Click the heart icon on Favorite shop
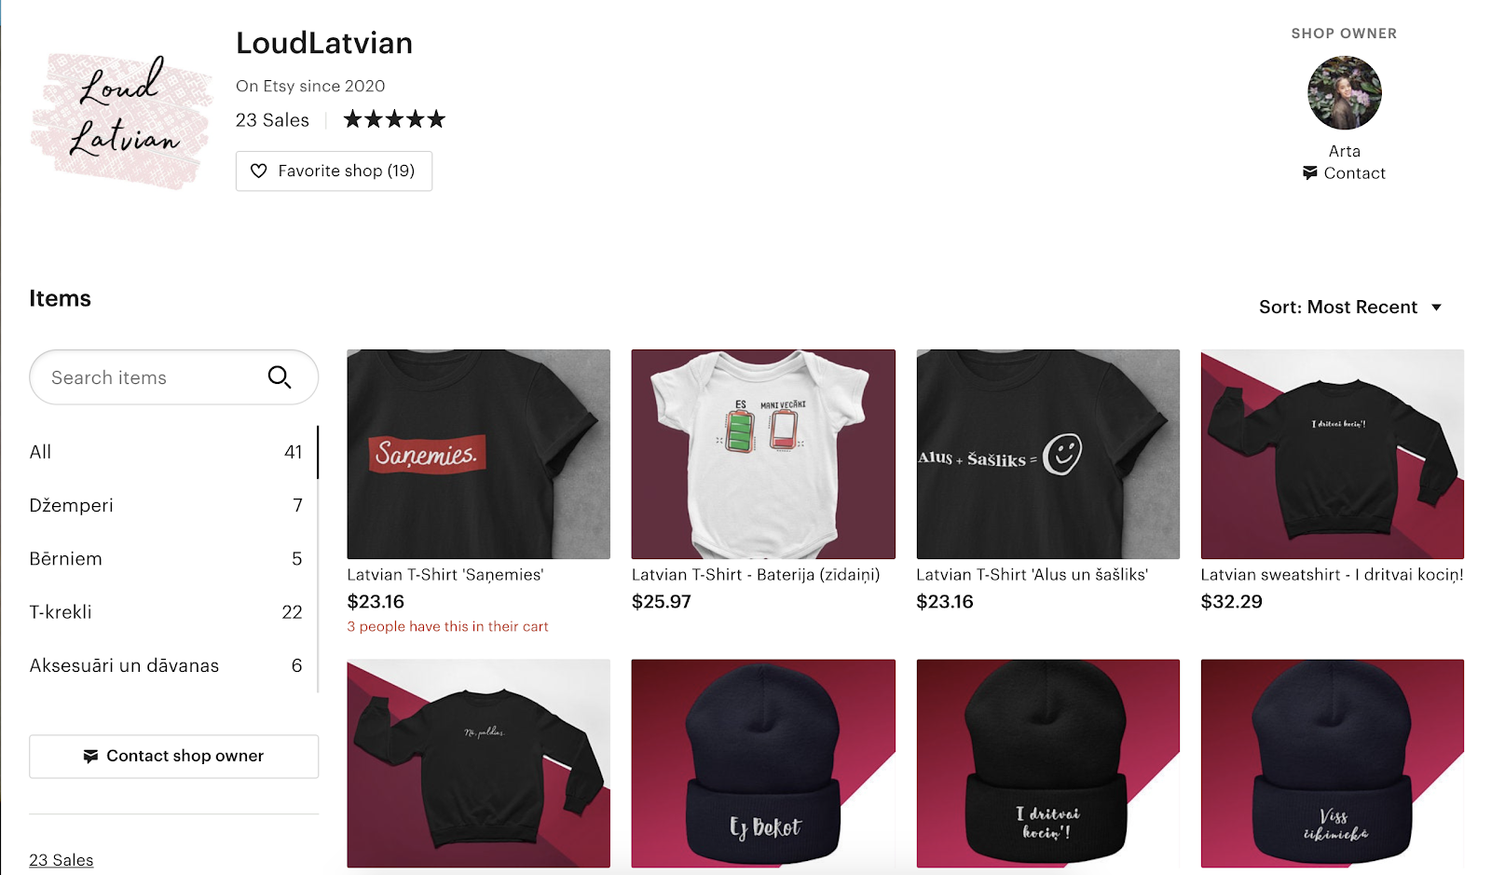The width and height of the screenshot is (1491, 875). [x=259, y=171]
